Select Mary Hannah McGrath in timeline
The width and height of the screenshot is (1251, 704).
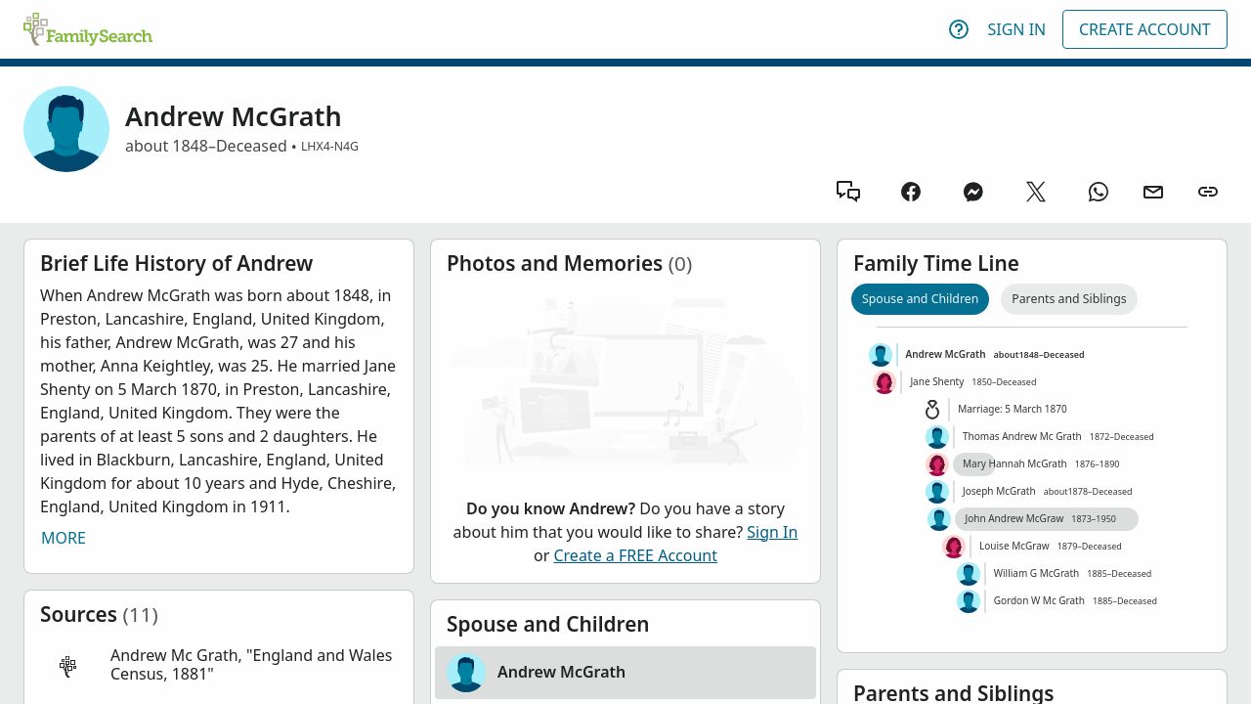tap(1014, 464)
